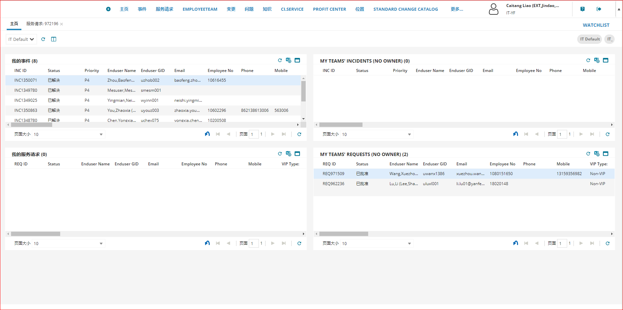Click reset filter icon in My Teams' Incidents pager
The width and height of the screenshot is (623, 310).
click(516, 134)
